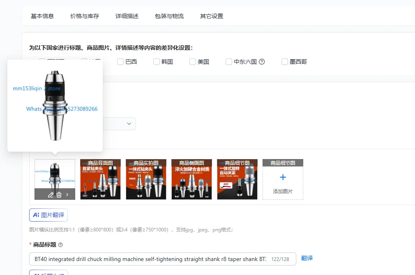
Task: Select the 商品实拍图 thumbnail
Action: click(146, 179)
